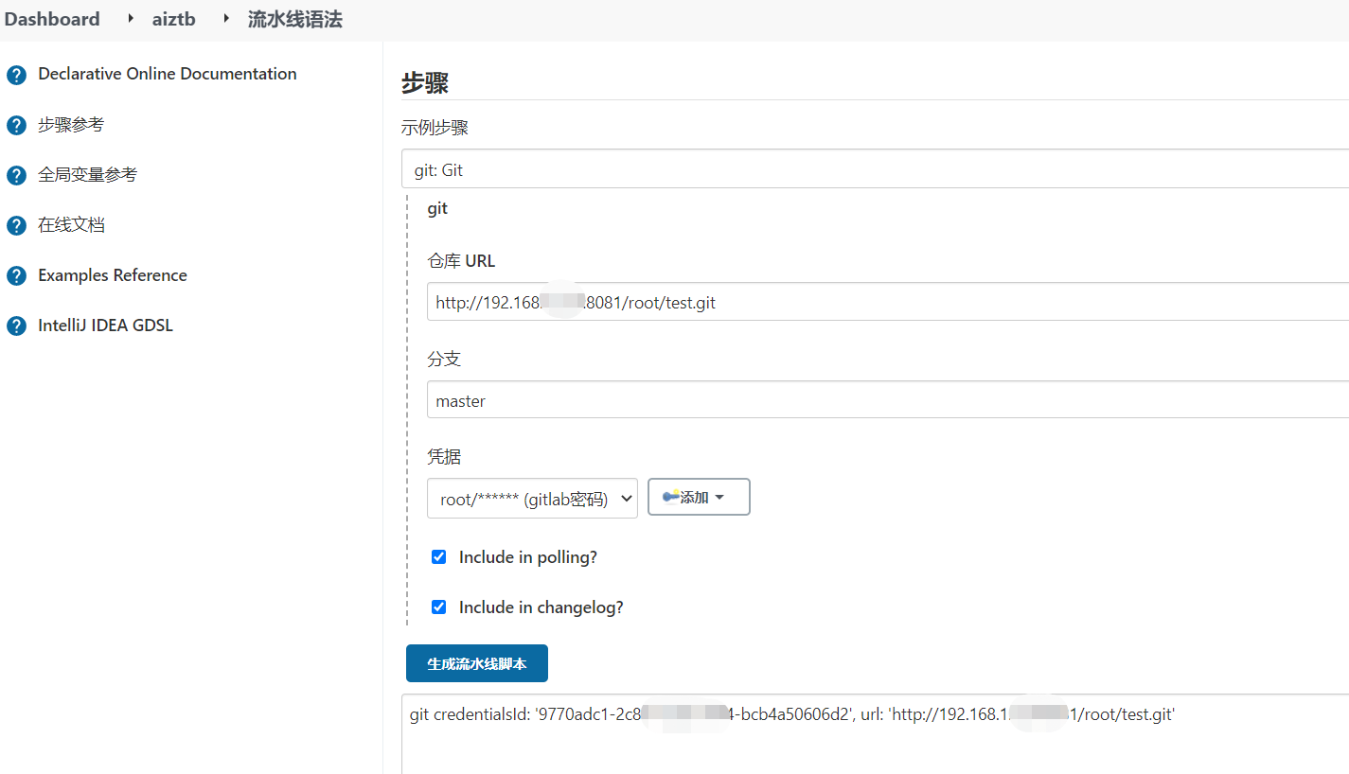Click Include in polling? label text
This screenshot has width=1349, height=774.
(528, 557)
